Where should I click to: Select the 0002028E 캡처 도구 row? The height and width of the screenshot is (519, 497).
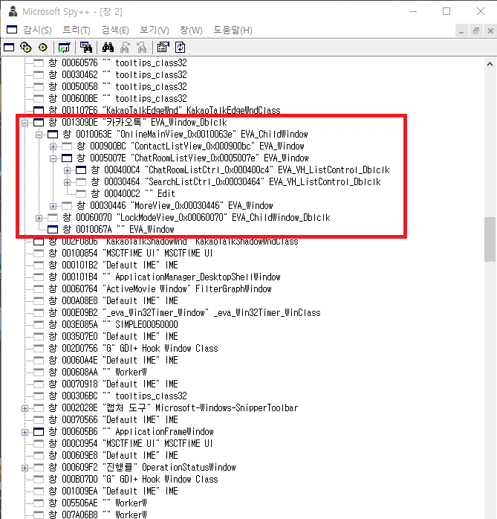click(173, 407)
